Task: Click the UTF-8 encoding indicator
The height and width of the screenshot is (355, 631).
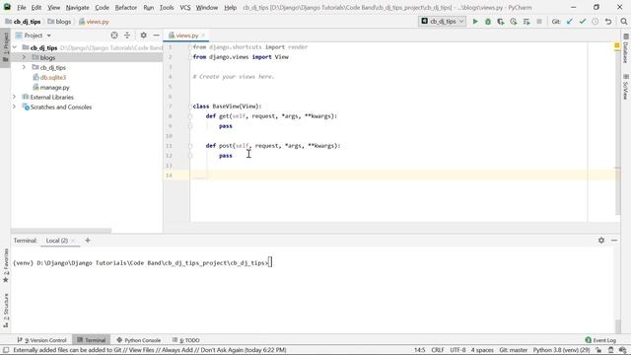Action: tap(457, 350)
